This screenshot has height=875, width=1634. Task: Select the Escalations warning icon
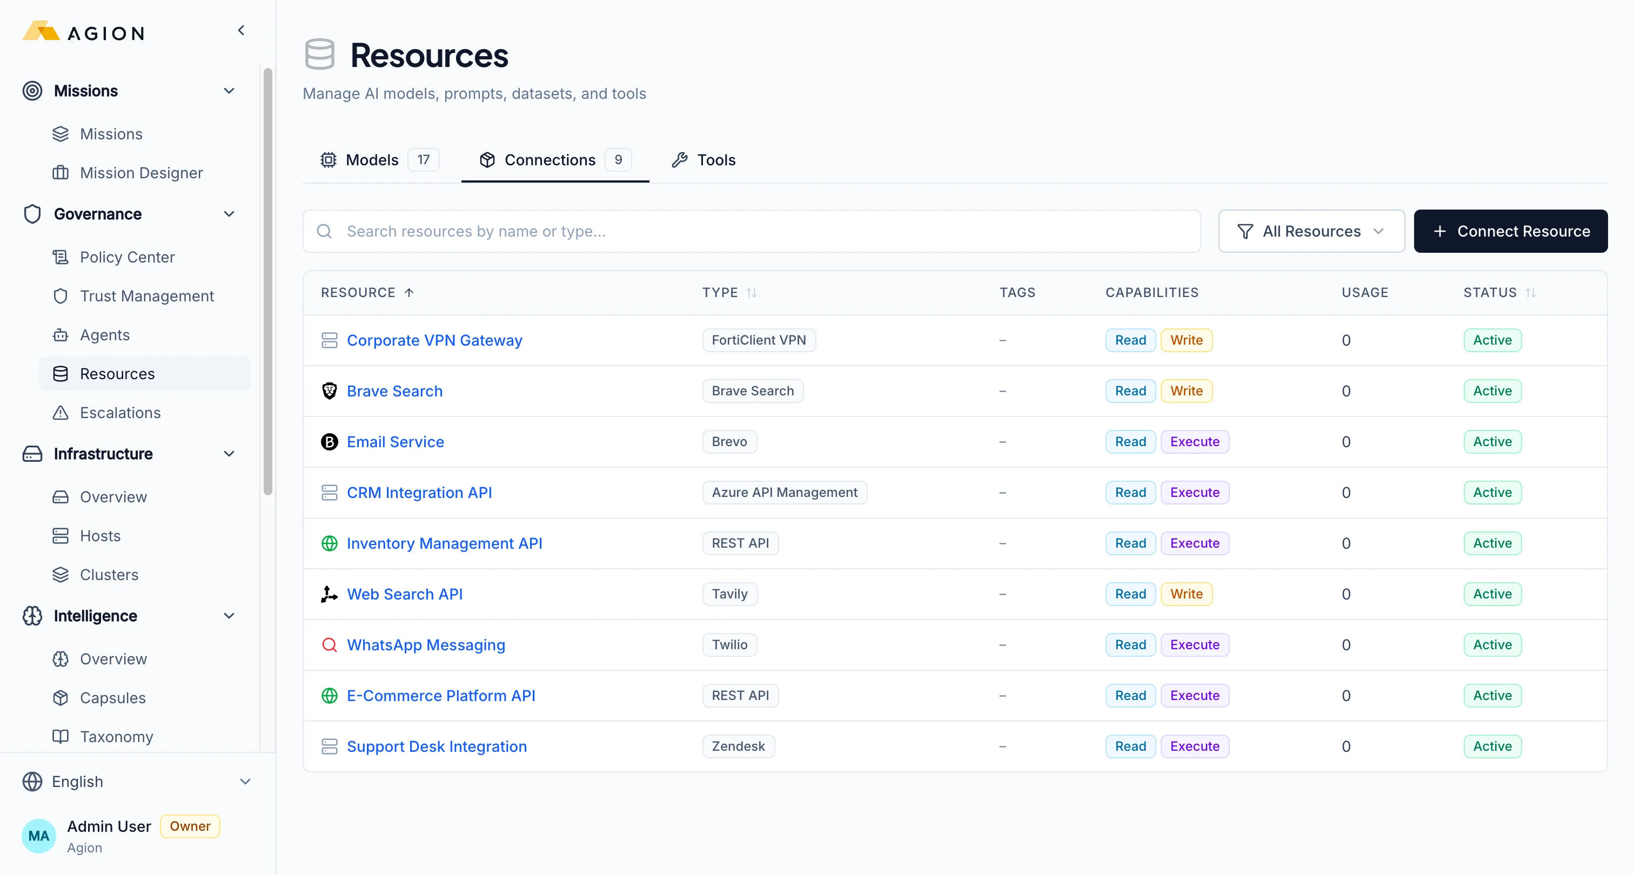61,412
